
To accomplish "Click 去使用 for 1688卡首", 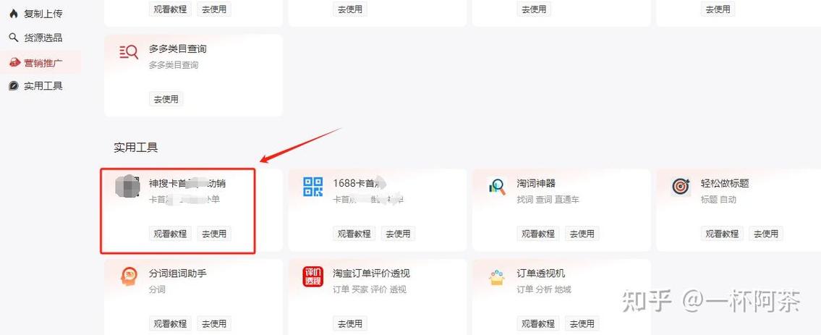I will tap(398, 234).
